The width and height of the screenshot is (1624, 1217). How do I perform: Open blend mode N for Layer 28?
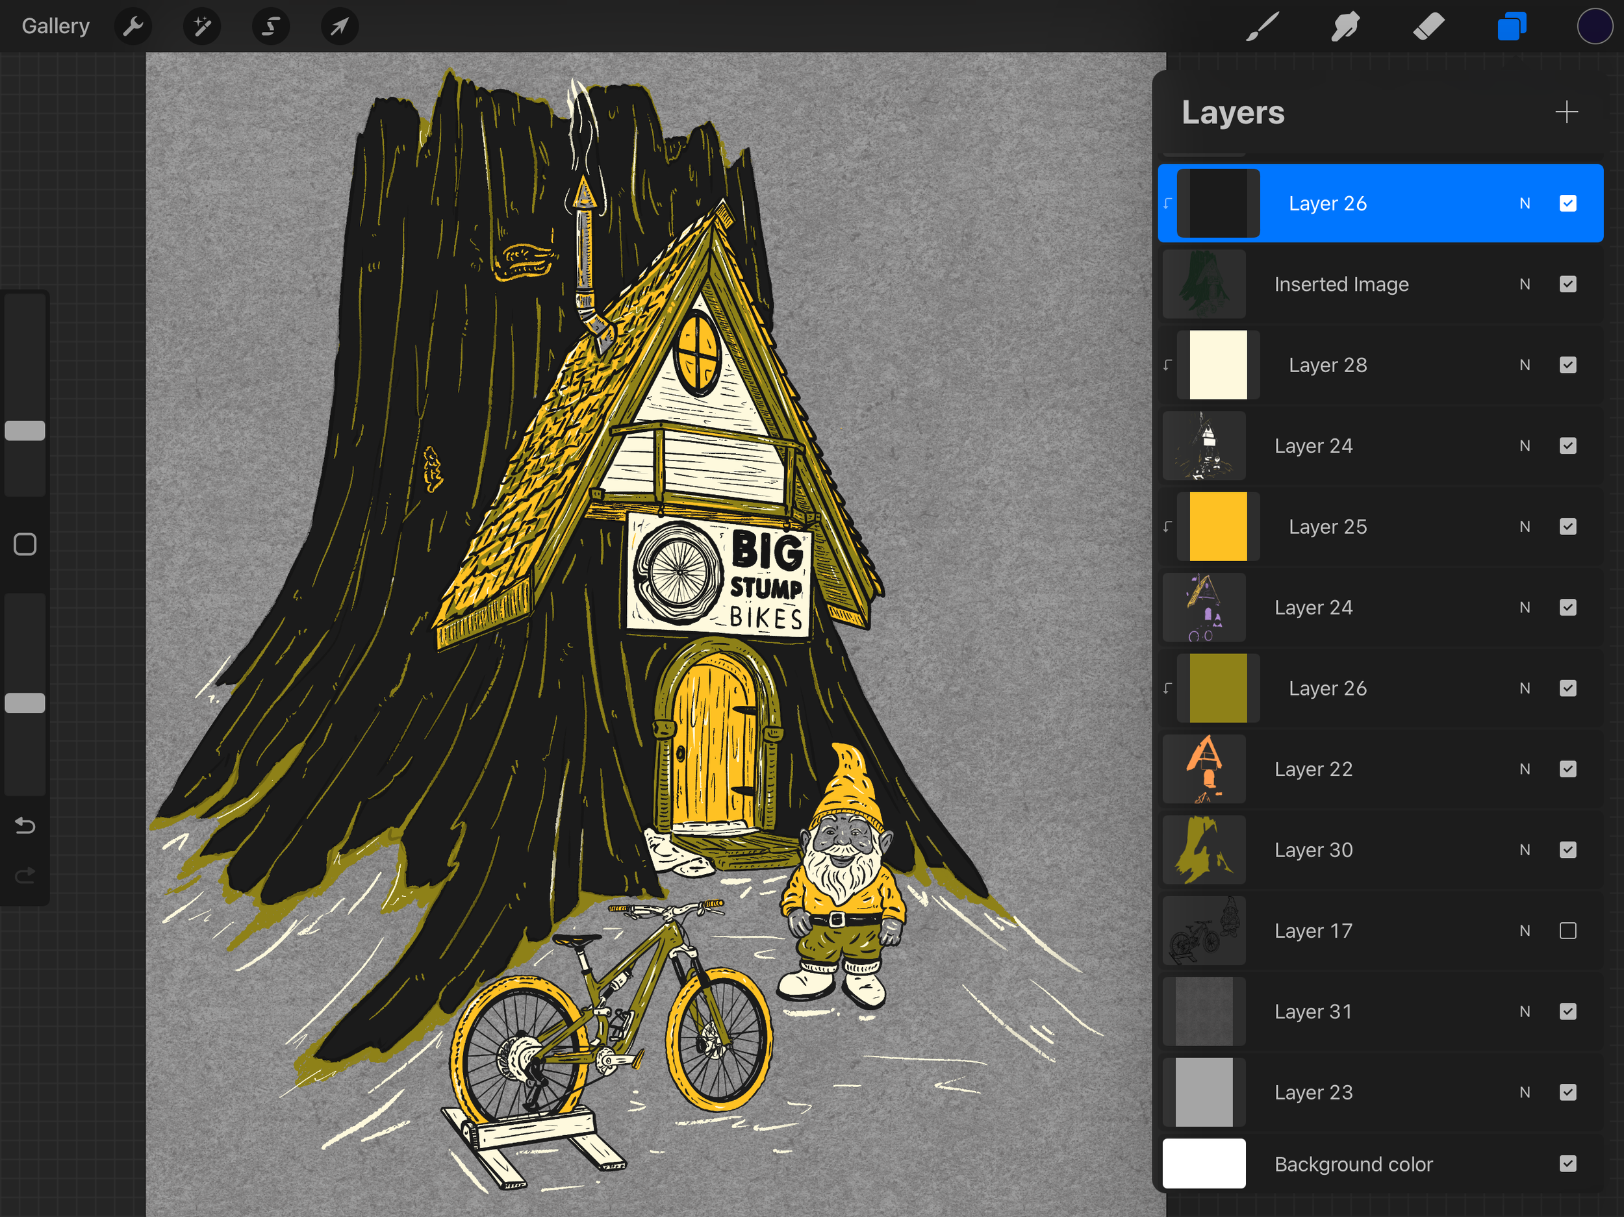1525,365
